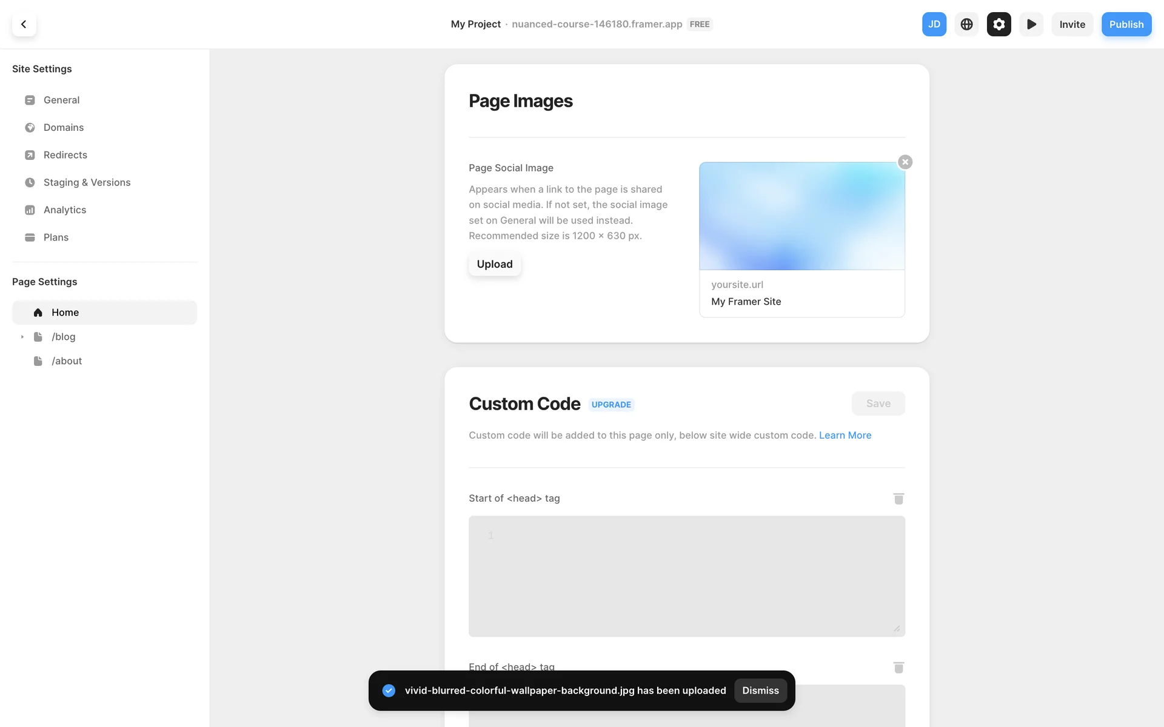The image size is (1164, 727).
Task: Open the globe localization icon
Action: 966,24
